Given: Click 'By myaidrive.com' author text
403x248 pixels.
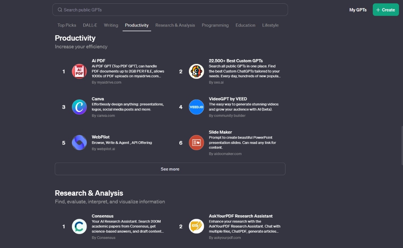Looking at the screenshot, I should click(106, 82).
